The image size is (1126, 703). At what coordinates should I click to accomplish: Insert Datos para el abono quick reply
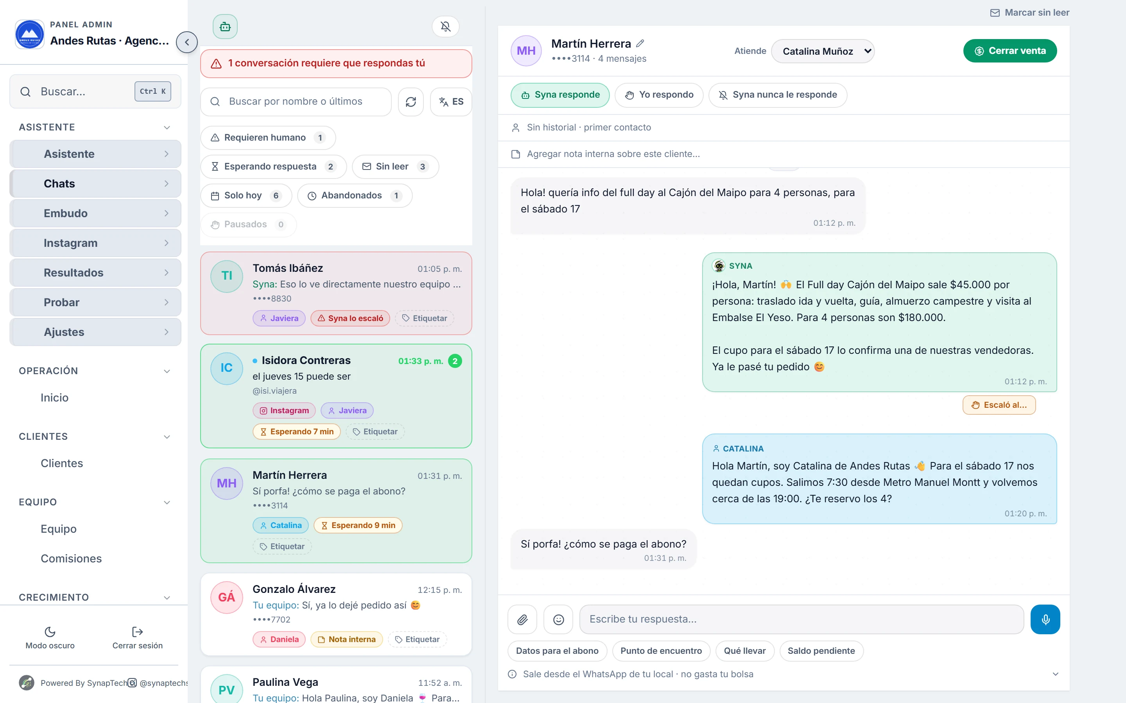pos(557,651)
